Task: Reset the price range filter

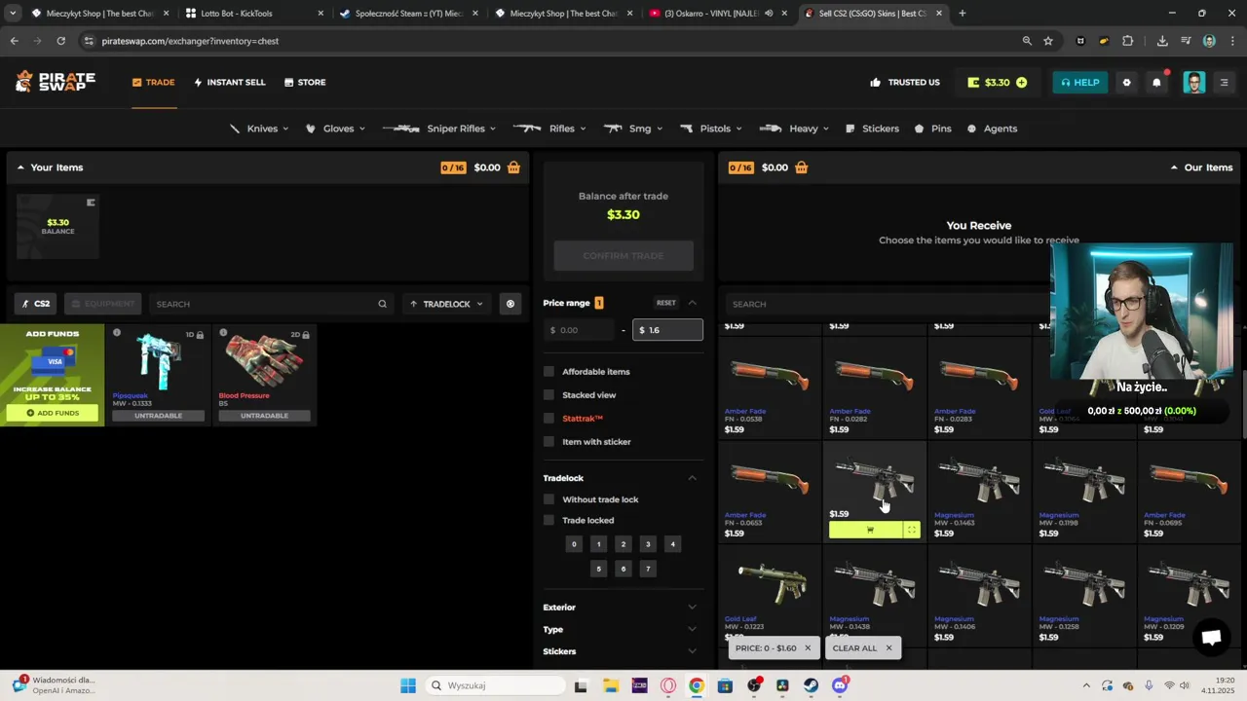Action: [x=666, y=303]
